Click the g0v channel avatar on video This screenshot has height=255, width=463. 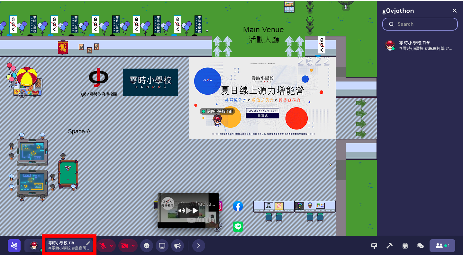pos(168,203)
